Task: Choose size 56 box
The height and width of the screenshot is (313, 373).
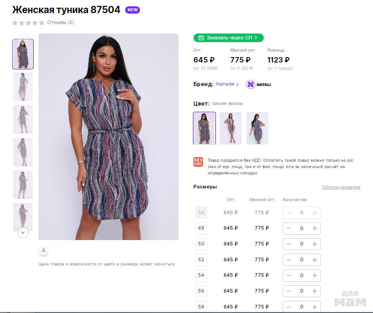Action: click(201, 291)
